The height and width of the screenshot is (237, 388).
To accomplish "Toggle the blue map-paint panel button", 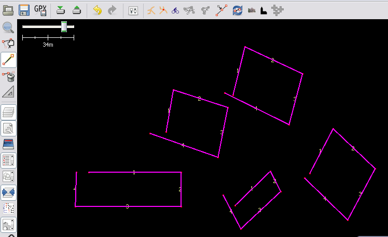I will 8,144.
